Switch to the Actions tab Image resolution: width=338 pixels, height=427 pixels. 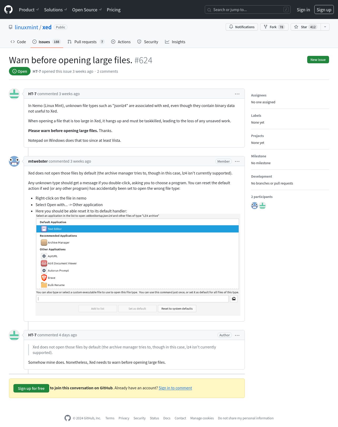(x=121, y=42)
